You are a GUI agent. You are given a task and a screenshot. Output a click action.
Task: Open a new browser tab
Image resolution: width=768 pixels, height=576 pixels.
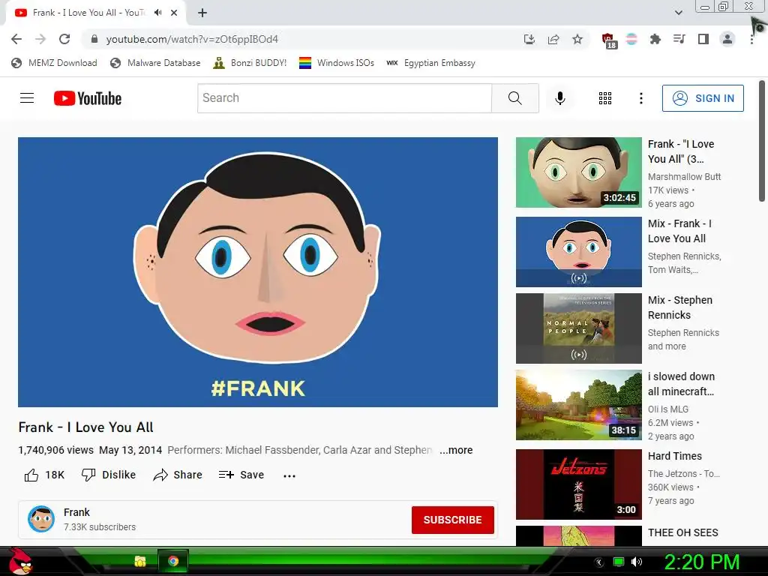click(202, 13)
